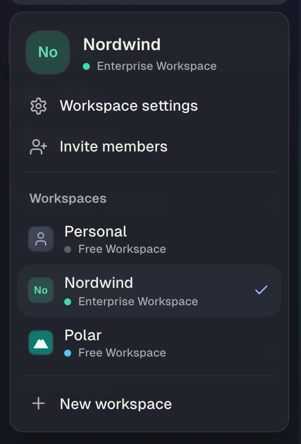The image size is (301, 444).
Task: Click the large Nordwind 'No' avatar in header
Action: click(48, 52)
